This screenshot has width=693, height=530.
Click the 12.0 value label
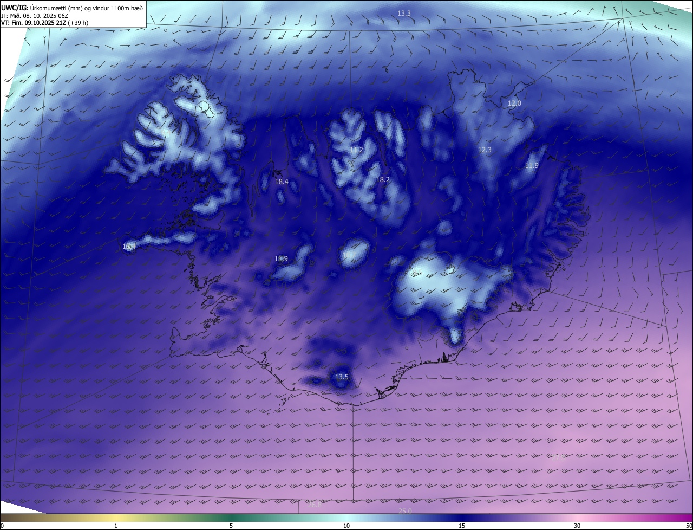click(514, 103)
